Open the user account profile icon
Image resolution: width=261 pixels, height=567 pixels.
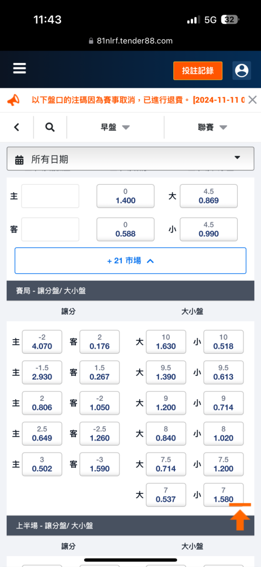[242, 70]
